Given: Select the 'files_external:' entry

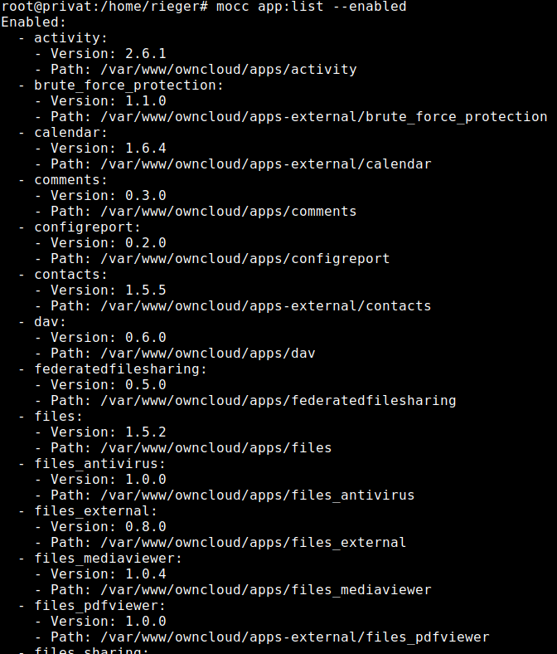Looking at the screenshot, I should (x=96, y=511).
